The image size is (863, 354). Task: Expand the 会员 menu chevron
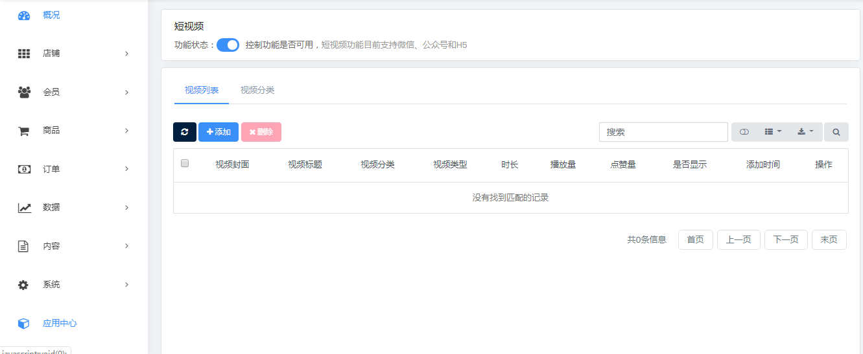coord(126,93)
